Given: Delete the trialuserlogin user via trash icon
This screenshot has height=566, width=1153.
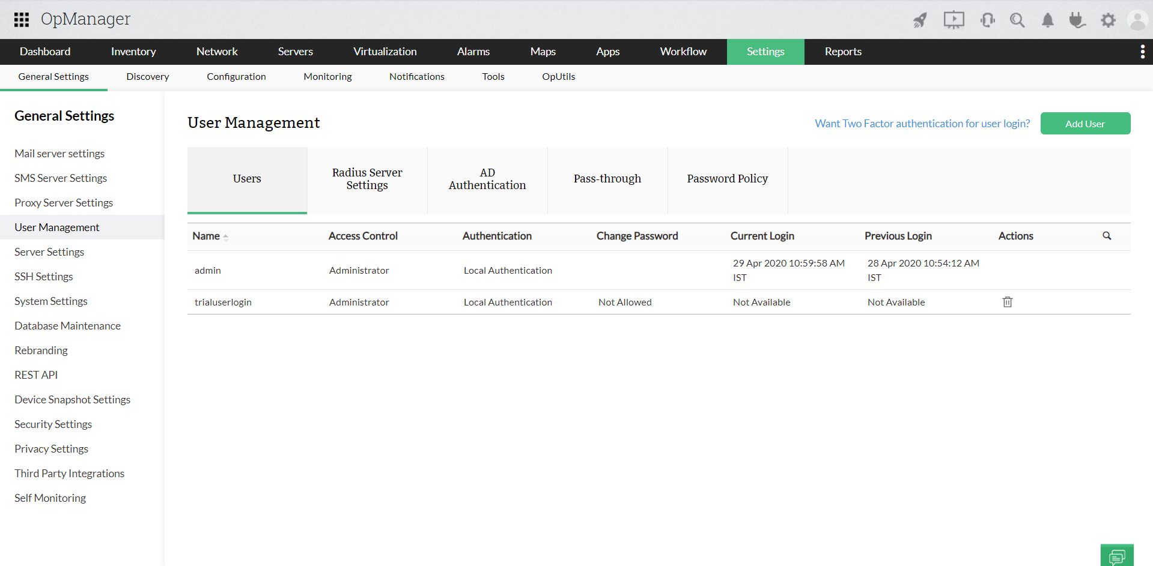Looking at the screenshot, I should point(1008,302).
